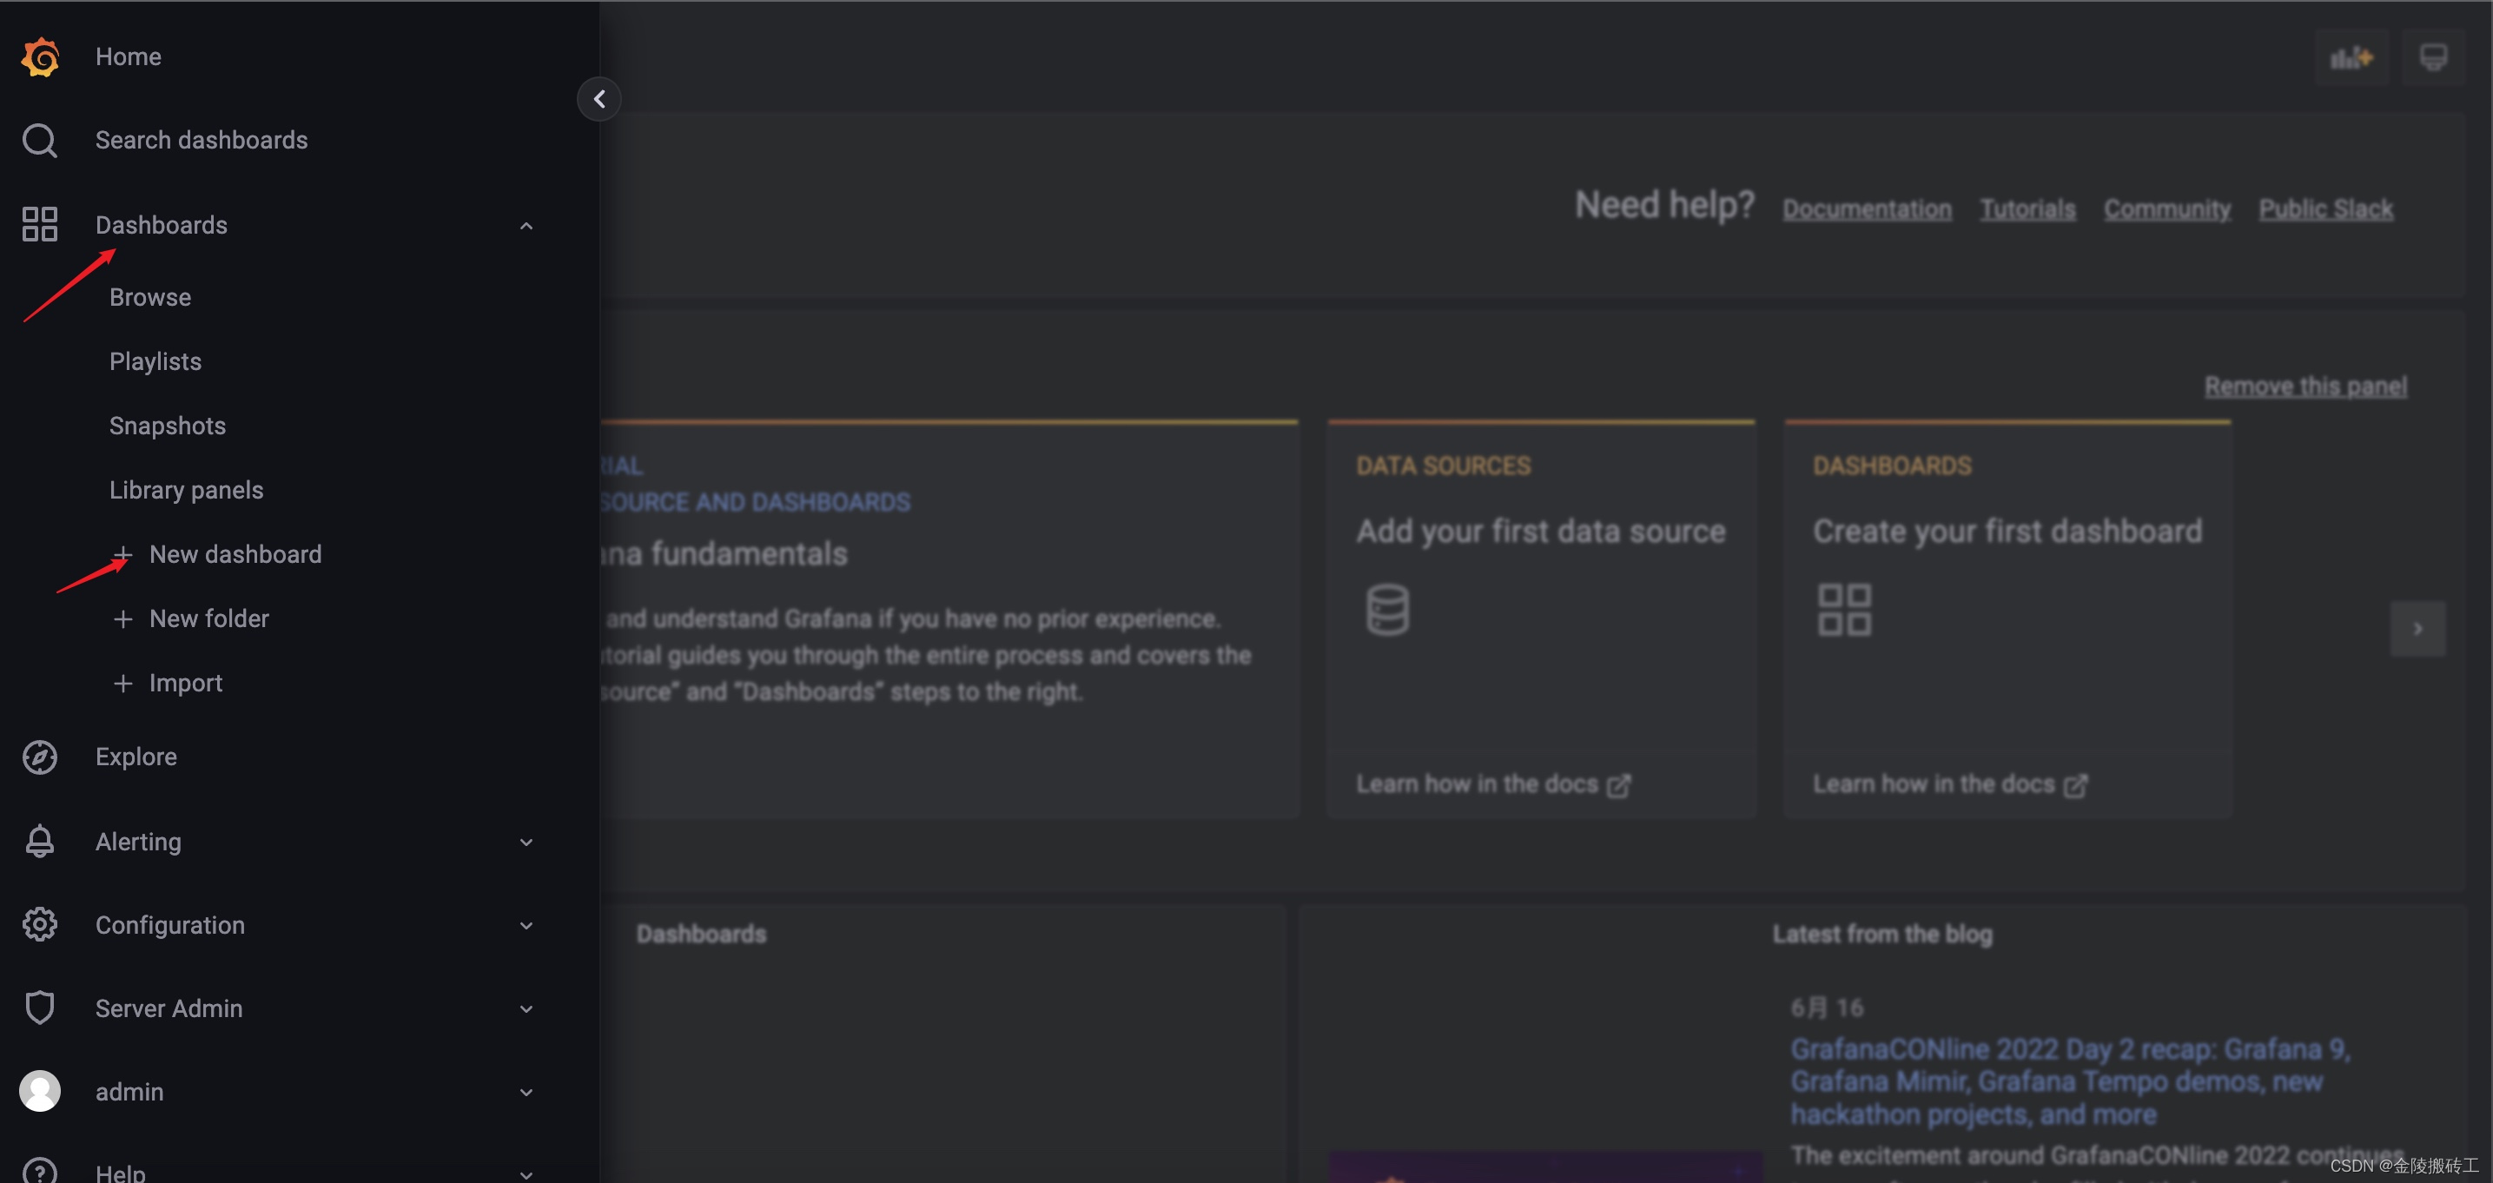The height and width of the screenshot is (1183, 2493).
Task: Click the Grafana logo icon
Action: coord(40,57)
